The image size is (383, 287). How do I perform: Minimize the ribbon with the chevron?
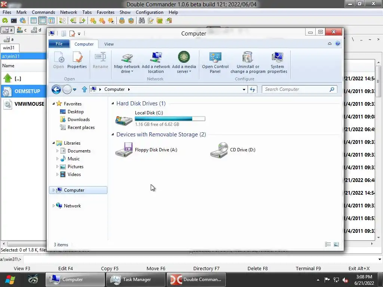(x=330, y=43)
